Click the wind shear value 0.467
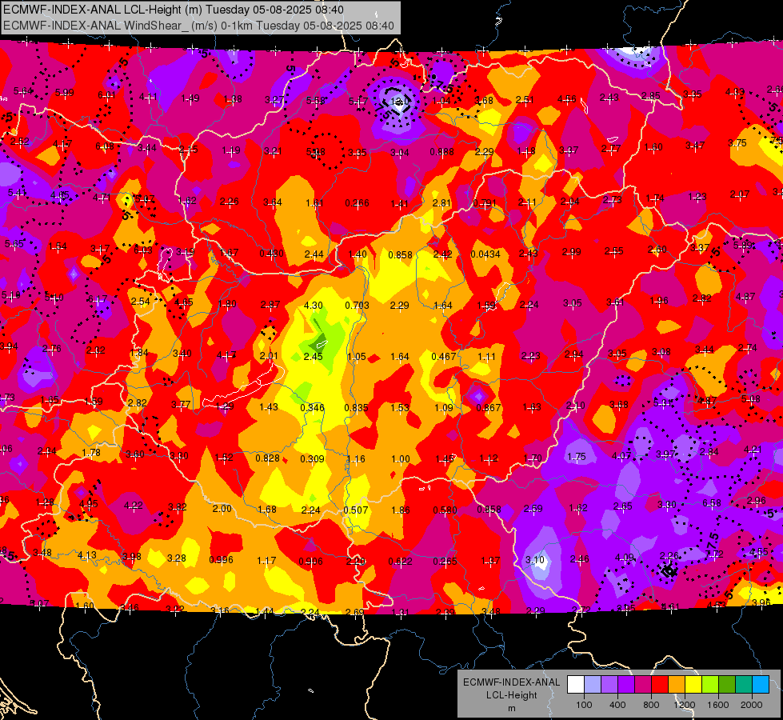 pos(443,356)
